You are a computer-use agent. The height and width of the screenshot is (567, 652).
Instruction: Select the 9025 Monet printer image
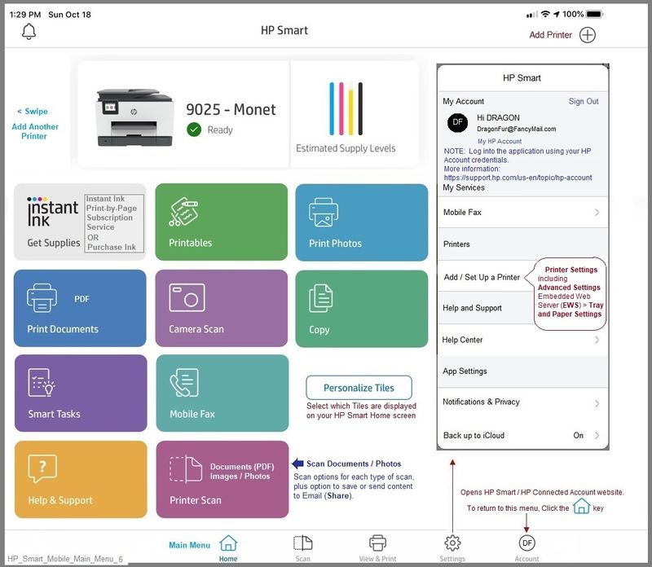(x=134, y=117)
